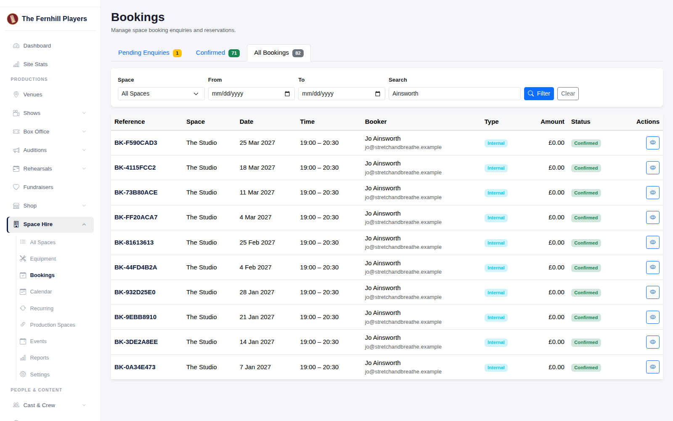673x421 pixels.
Task: Click reference BK-932D25E0
Action: (135, 292)
